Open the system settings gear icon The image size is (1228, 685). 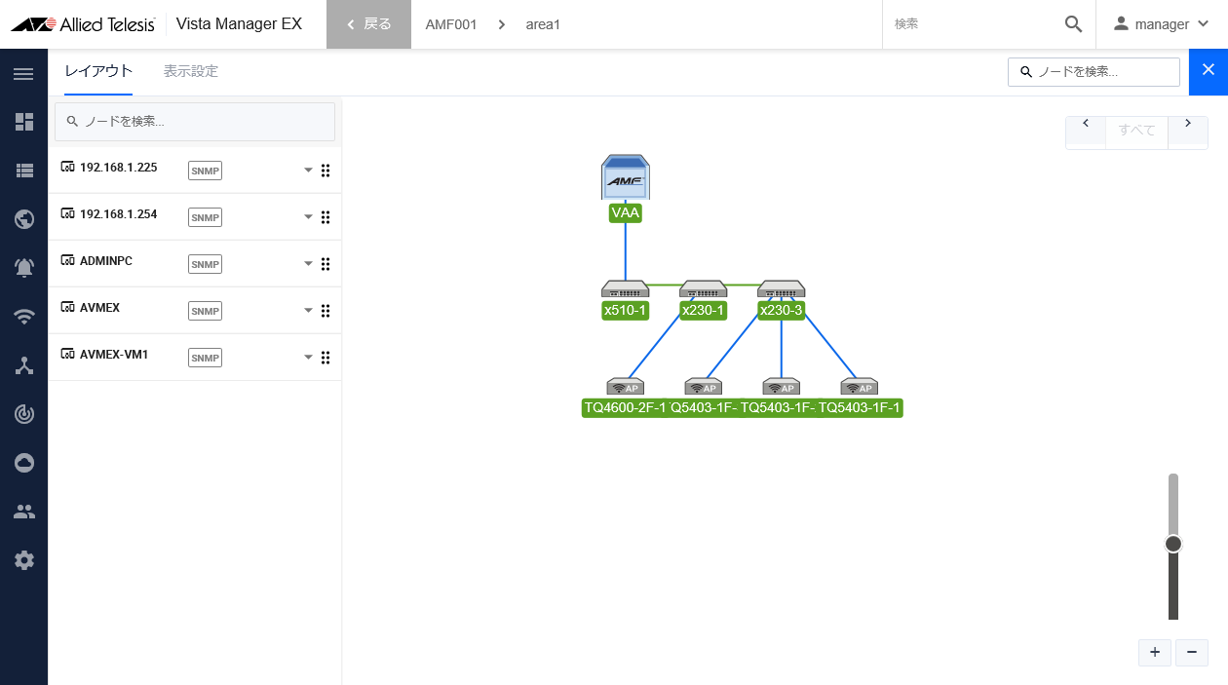pos(24,560)
